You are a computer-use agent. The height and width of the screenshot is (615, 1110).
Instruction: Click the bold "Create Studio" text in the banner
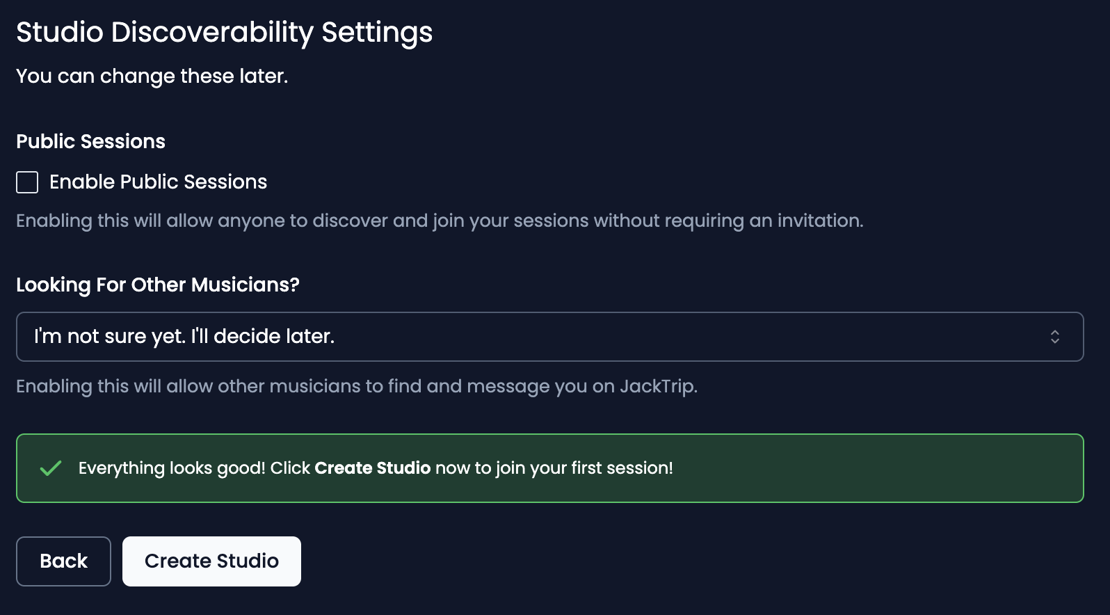coord(372,468)
